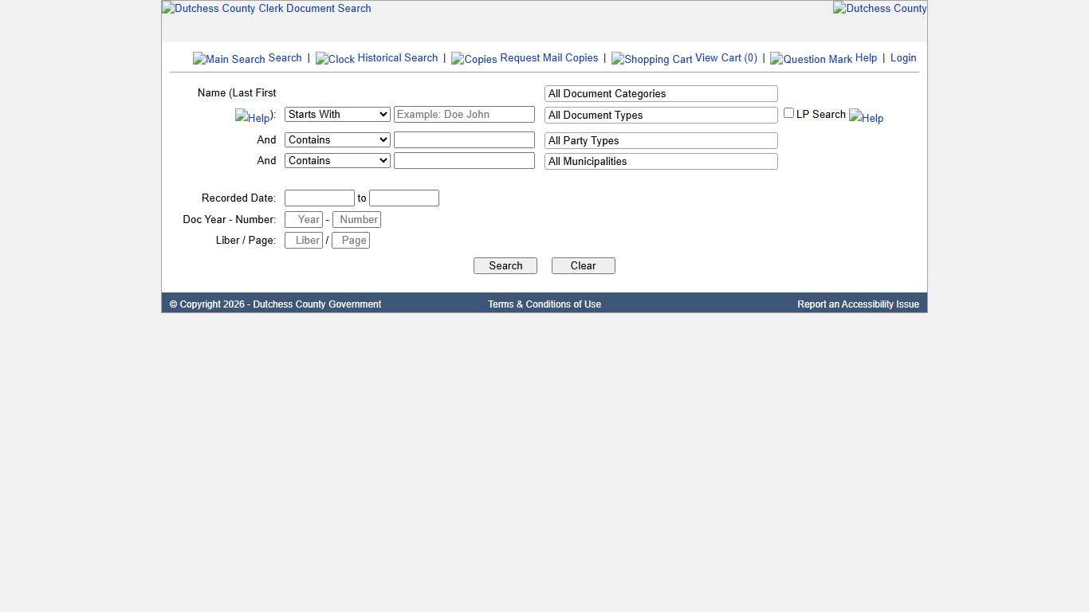Image resolution: width=1089 pixels, height=612 pixels.
Task: Enable the LP Search checkbox
Action: (x=788, y=112)
